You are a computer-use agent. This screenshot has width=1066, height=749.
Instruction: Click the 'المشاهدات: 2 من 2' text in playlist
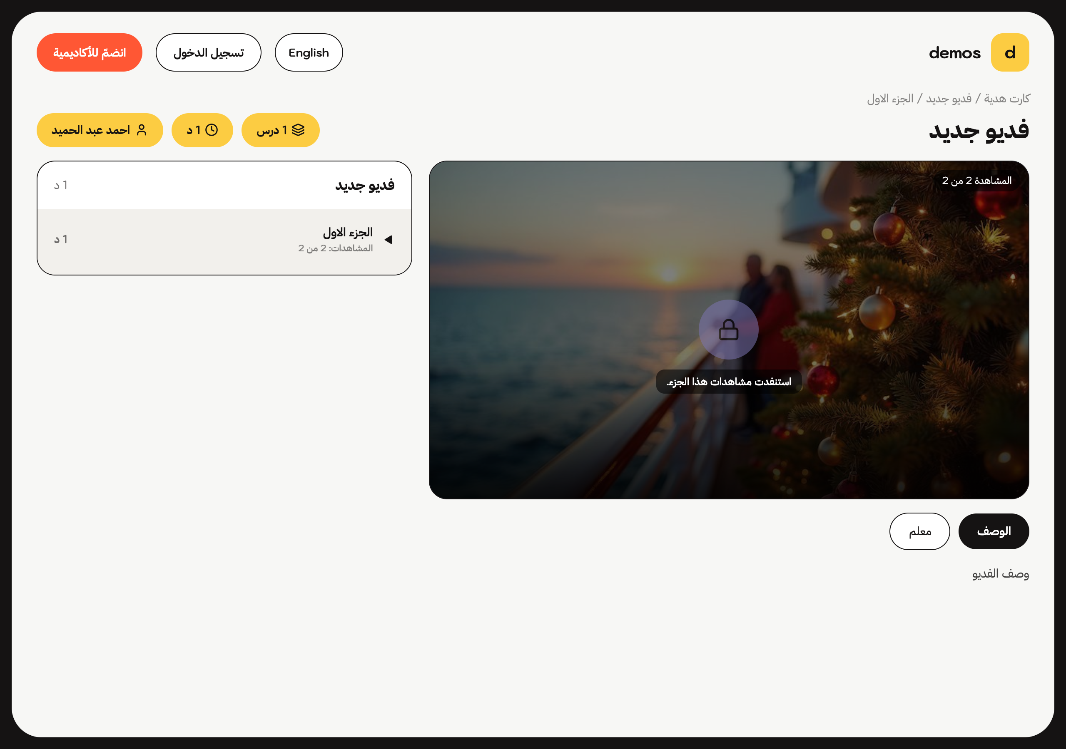(335, 248)
